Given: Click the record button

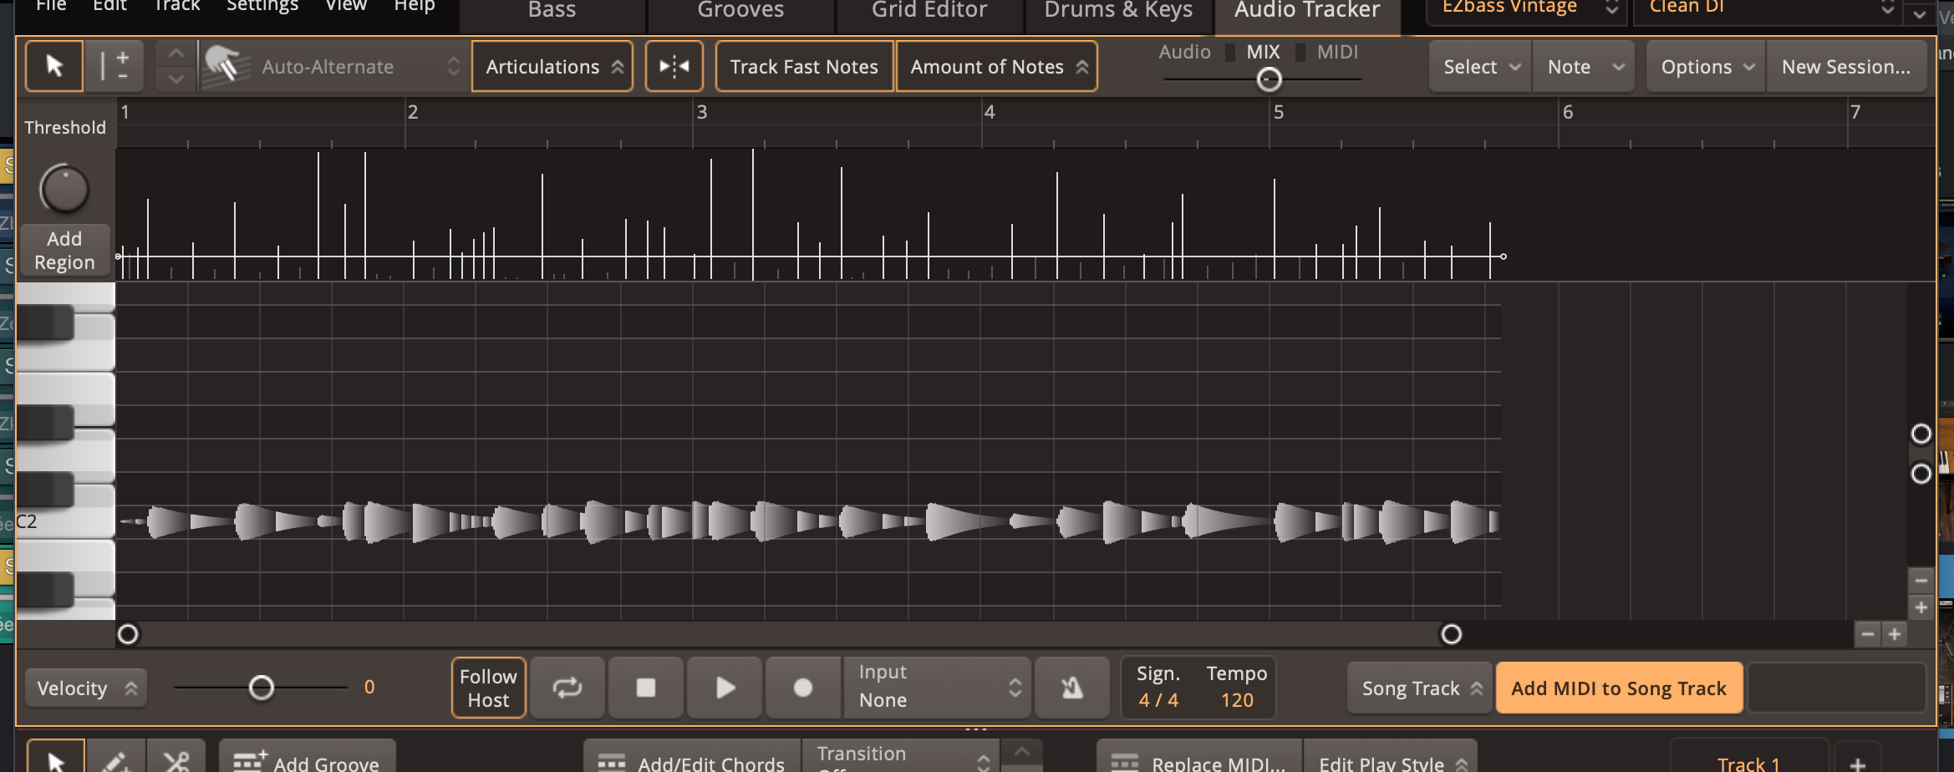Looking at the screenshot, I should coord(802,687).
